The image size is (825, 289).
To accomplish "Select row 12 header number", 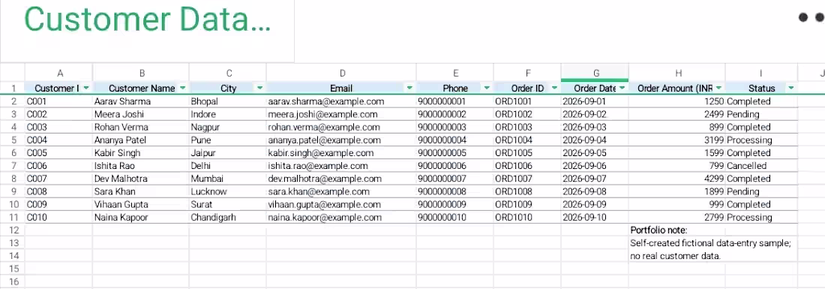I will tap(13, 230).
